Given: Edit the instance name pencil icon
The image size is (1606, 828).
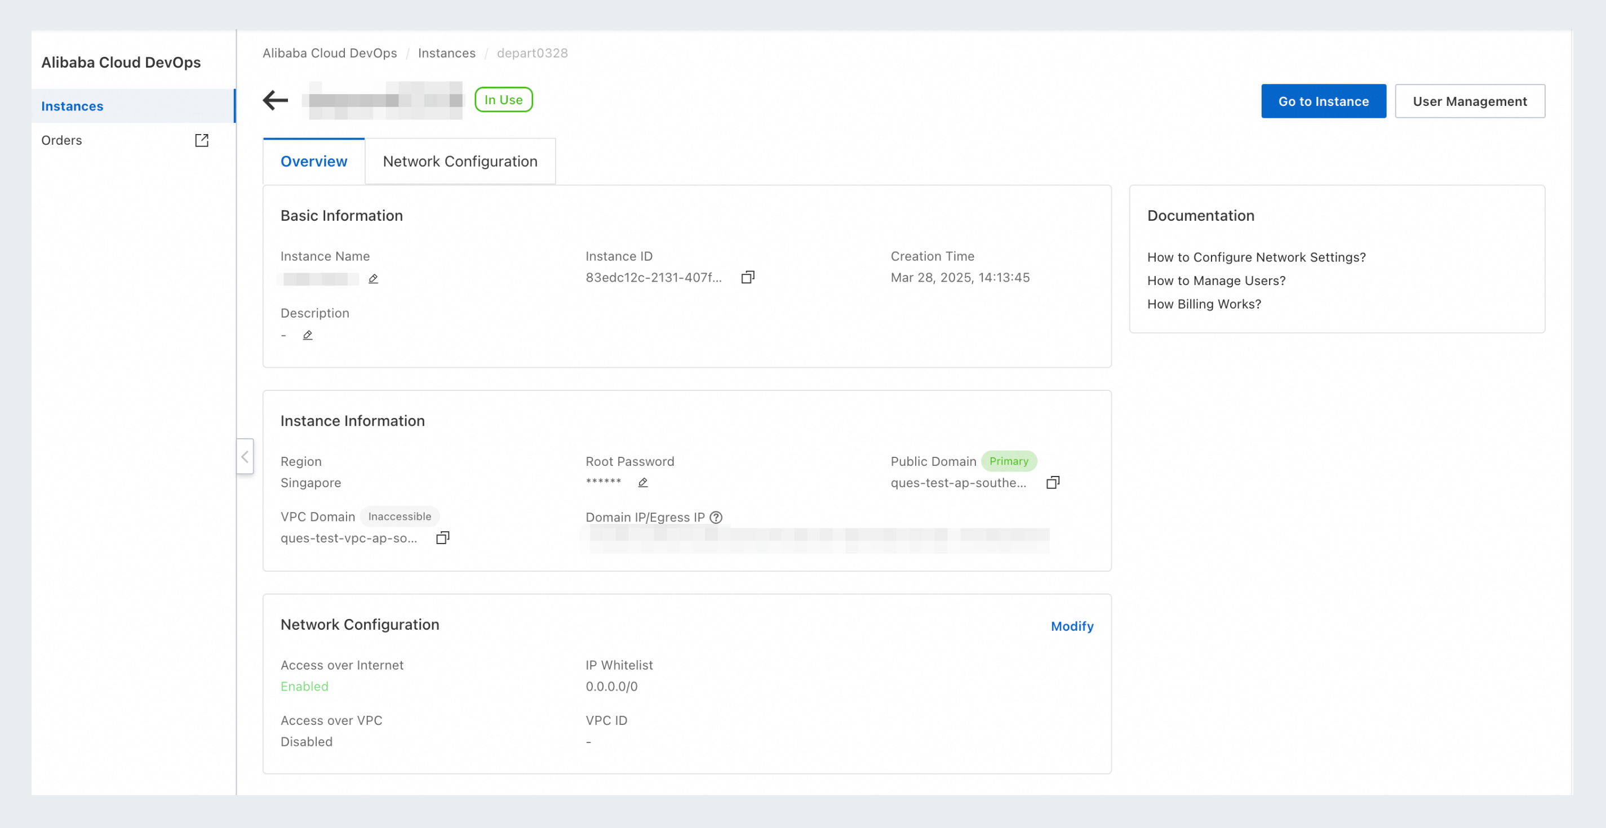Looking at the screenshot, I should [373, 278].
